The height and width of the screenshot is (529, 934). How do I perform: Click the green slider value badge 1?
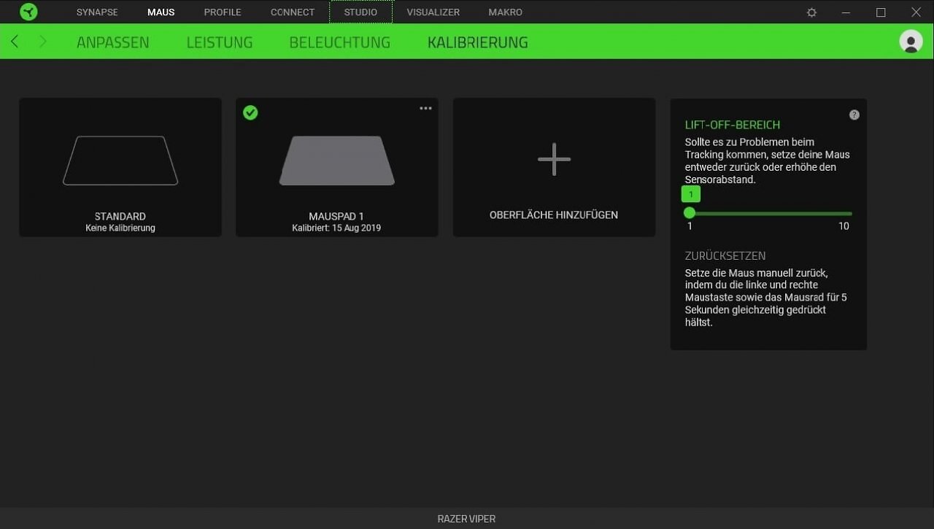tap(690, 194)
